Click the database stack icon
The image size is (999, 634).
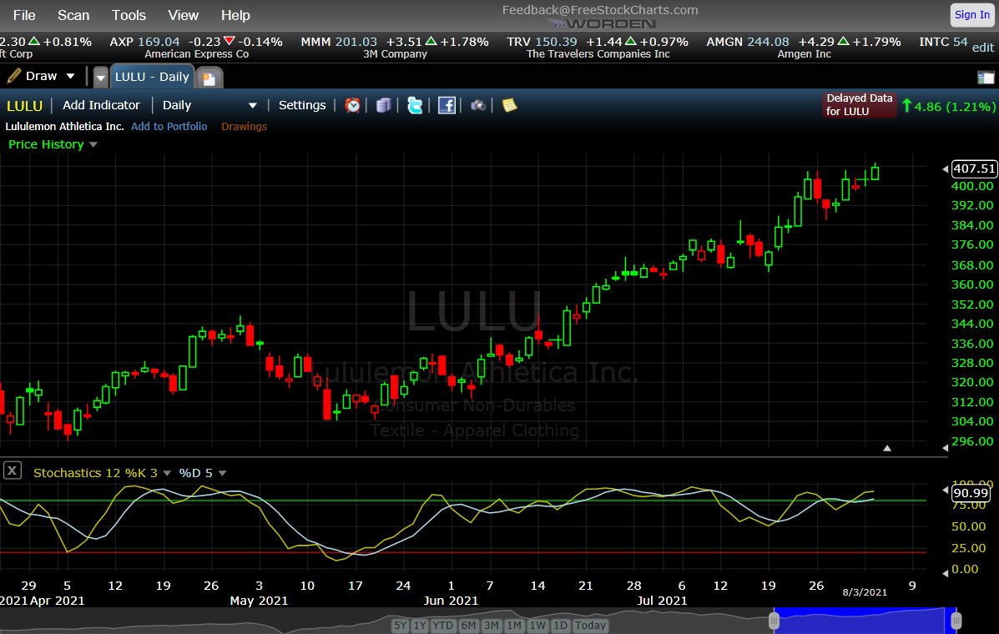[384, 105]
